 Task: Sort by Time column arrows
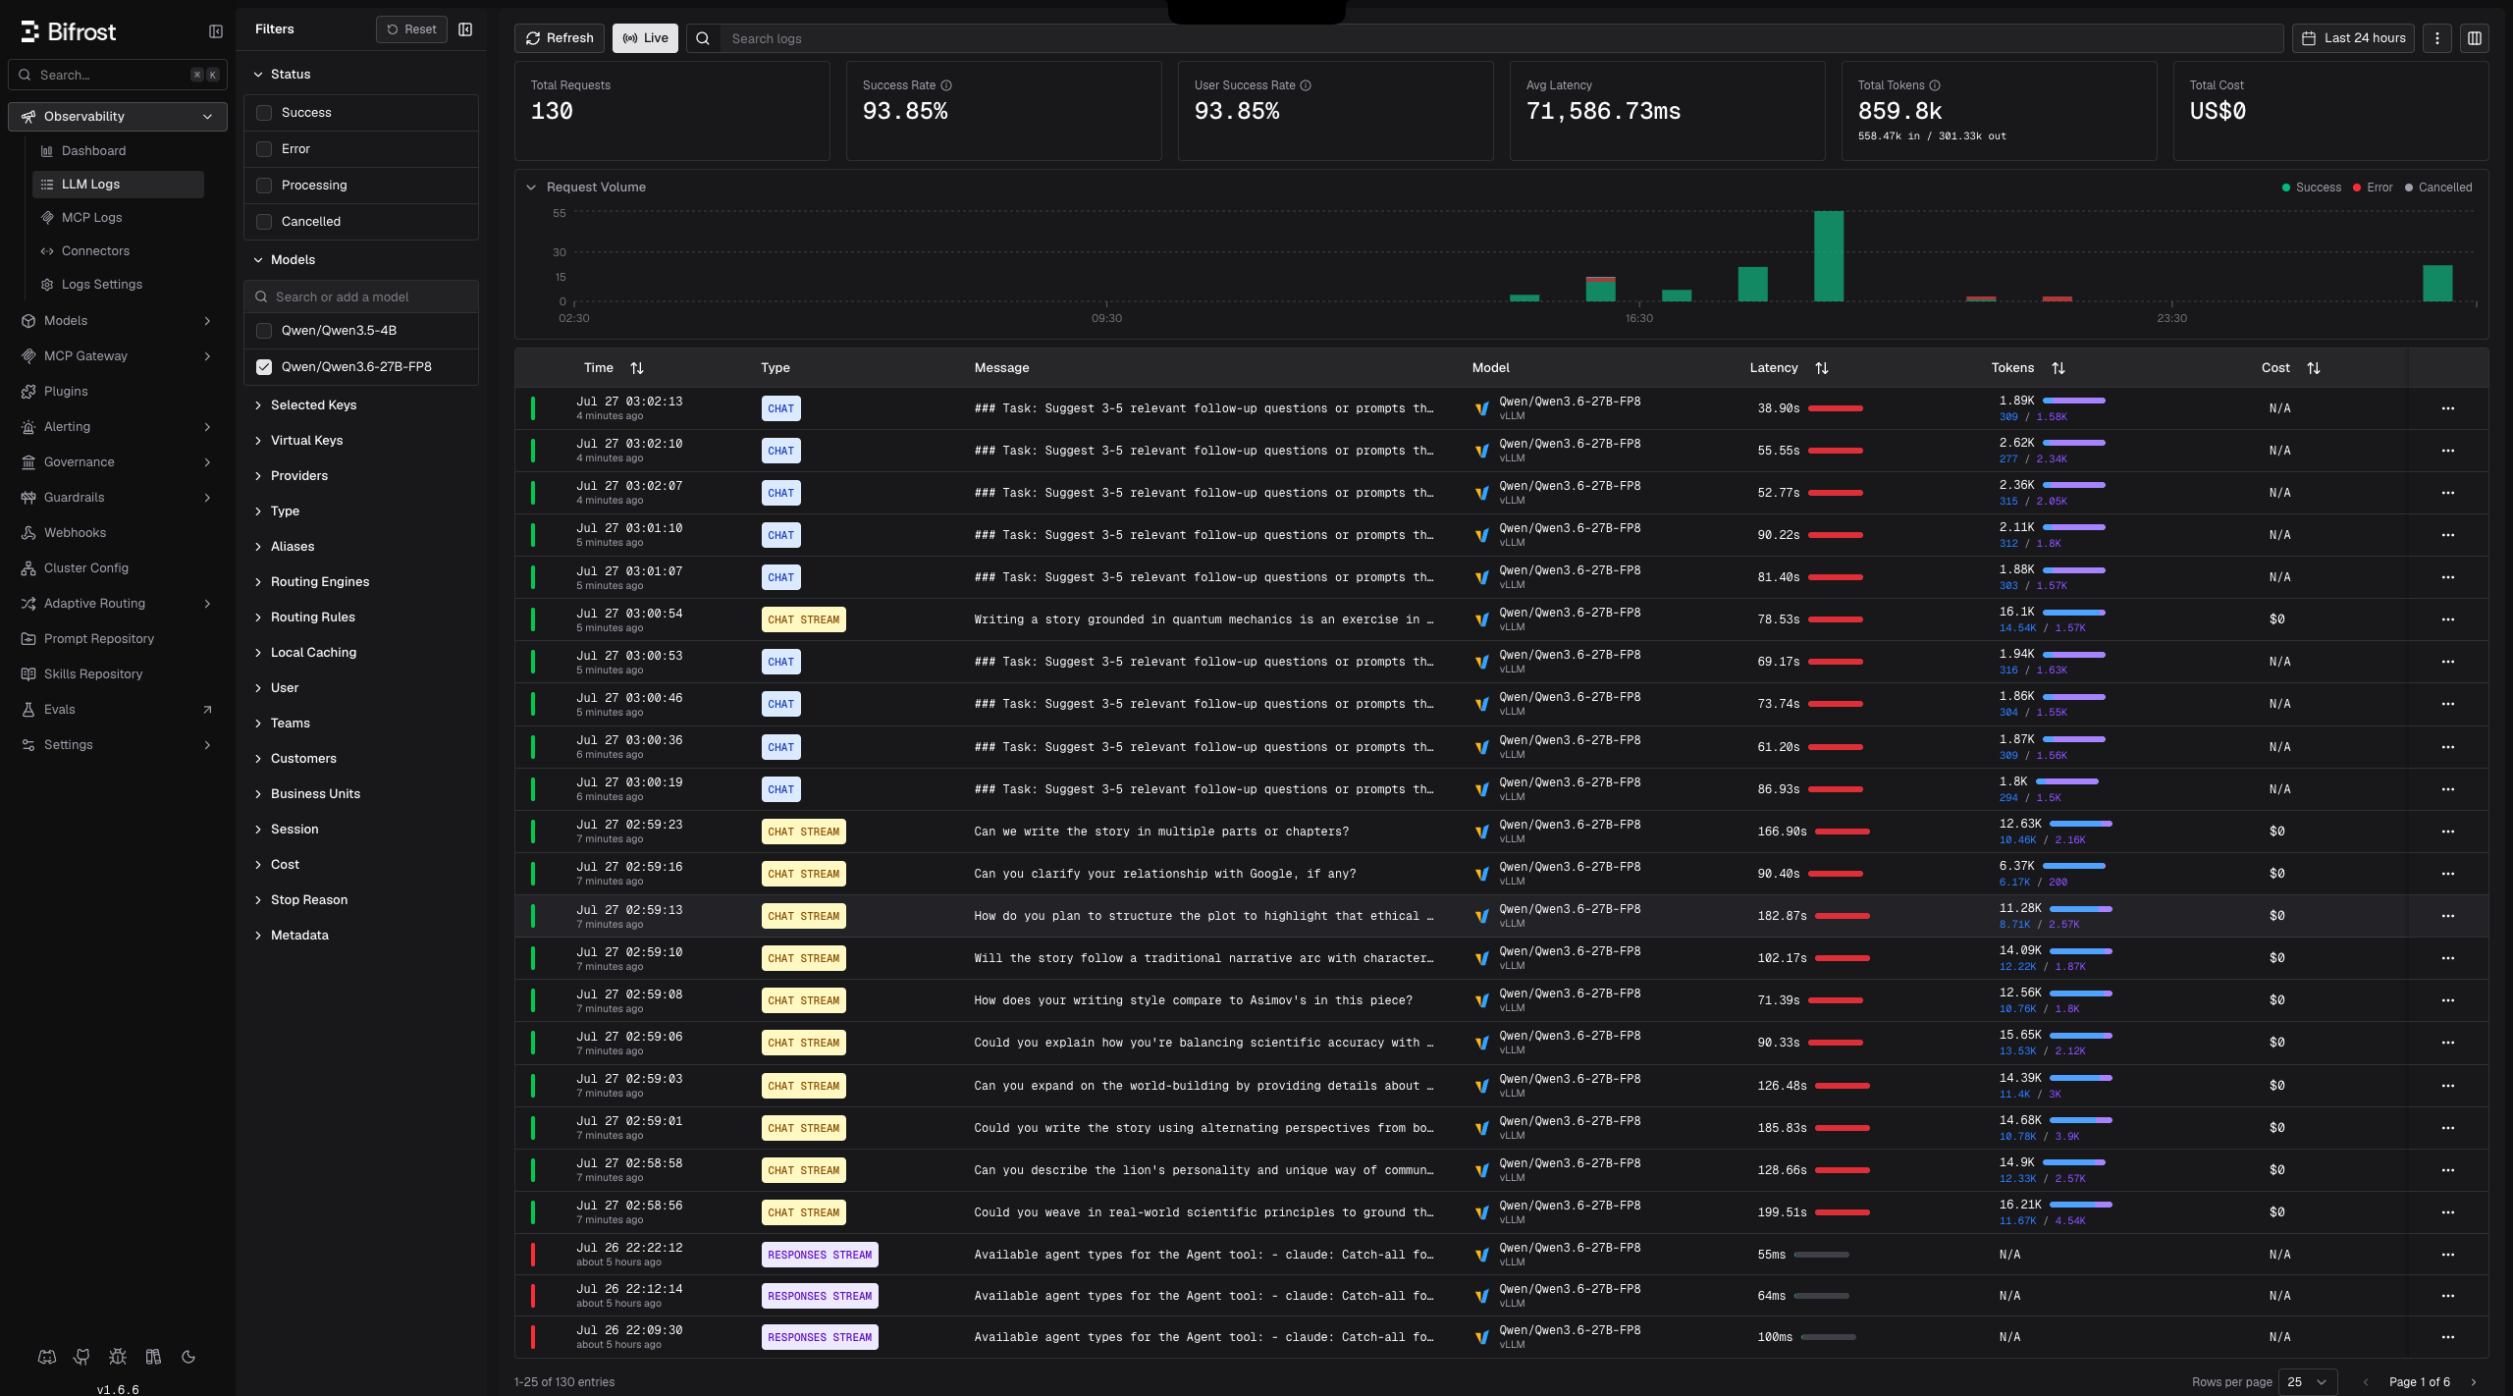[637, 368]
